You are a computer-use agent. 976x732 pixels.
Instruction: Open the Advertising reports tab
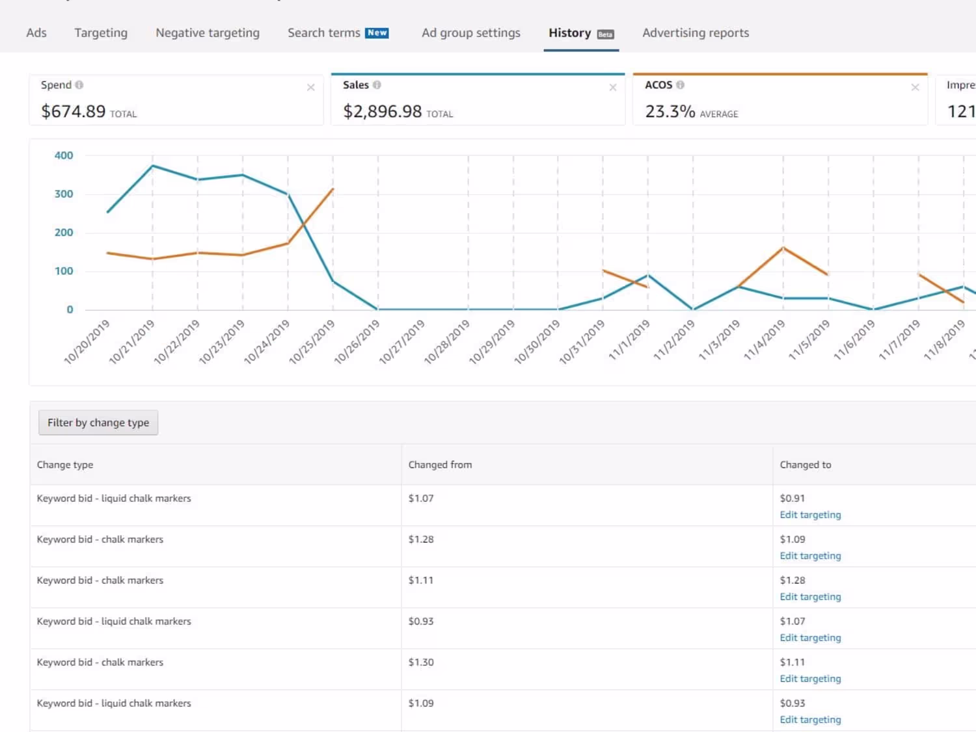tap(696, 33)
